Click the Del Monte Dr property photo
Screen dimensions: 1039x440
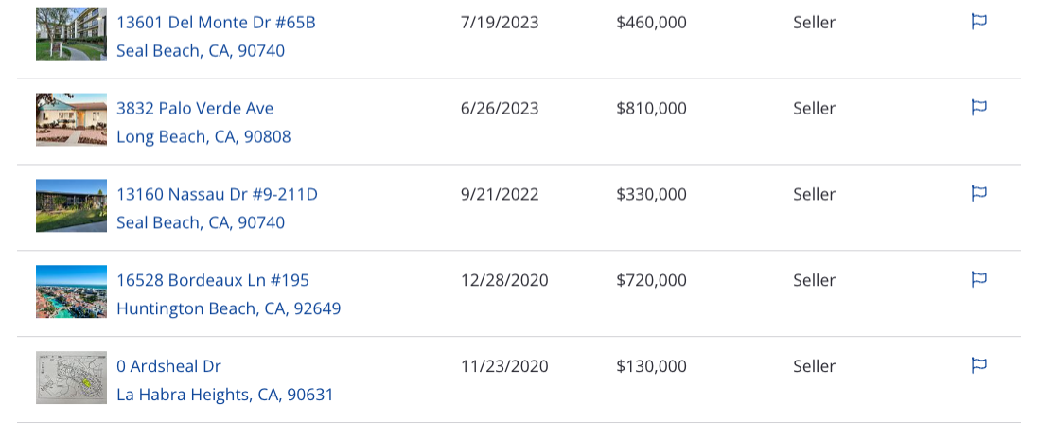point(71,34)
